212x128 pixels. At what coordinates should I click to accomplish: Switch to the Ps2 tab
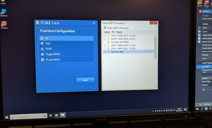pyautogui.click(x=113, y=32)
